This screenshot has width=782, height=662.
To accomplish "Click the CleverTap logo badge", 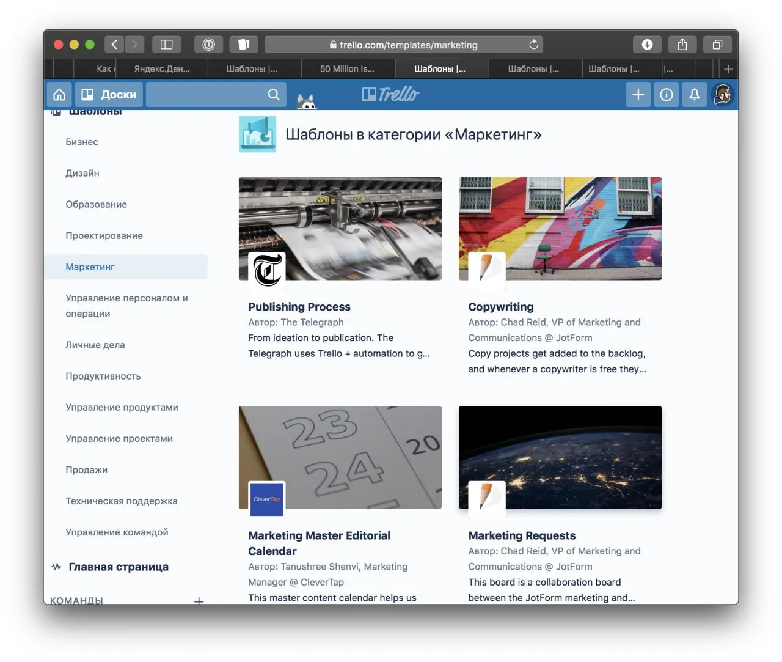I will pos(267,499).
